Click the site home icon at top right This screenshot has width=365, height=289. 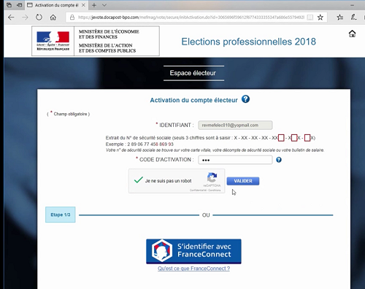click(x=352, y=34)
